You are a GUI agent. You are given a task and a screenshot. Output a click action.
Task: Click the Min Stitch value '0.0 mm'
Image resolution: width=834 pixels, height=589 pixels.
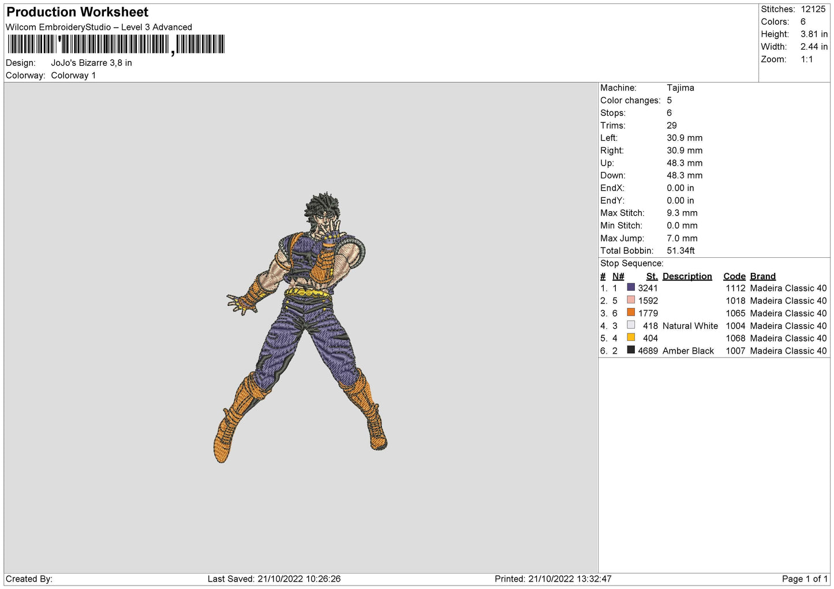click(682, 226)
